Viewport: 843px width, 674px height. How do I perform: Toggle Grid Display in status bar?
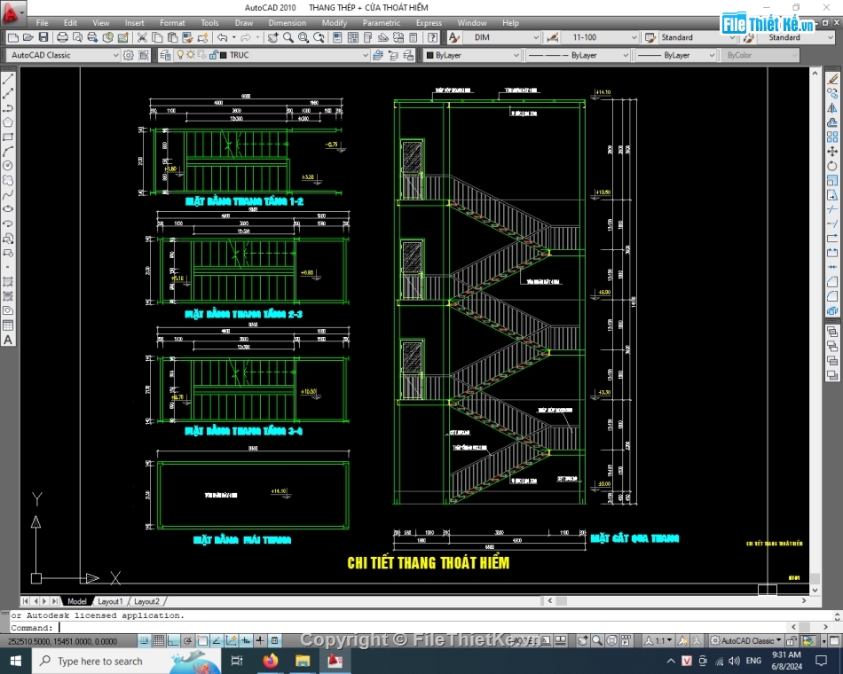point(159,640)
